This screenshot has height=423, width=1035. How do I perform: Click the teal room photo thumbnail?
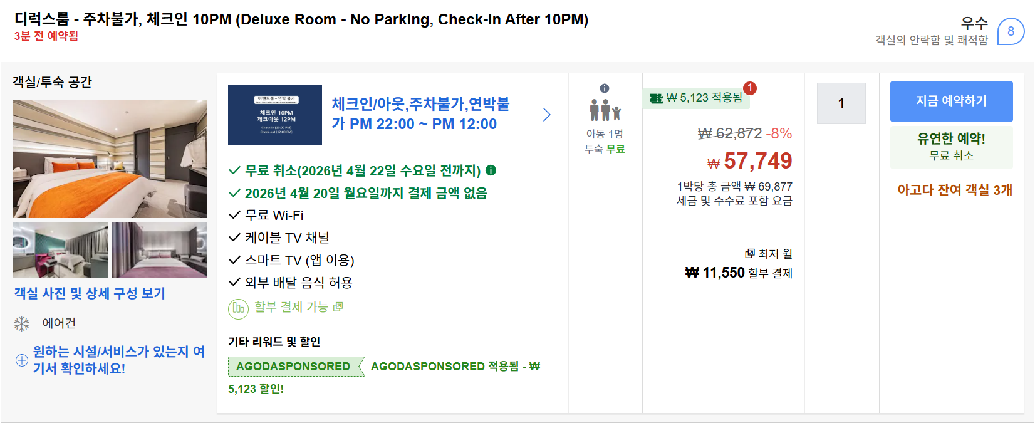coord(60,249)
